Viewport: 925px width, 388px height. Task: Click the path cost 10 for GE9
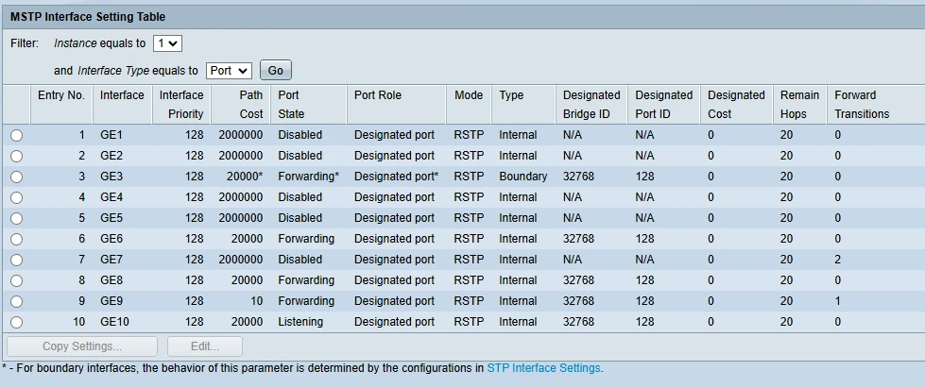(x=257, y=301)
